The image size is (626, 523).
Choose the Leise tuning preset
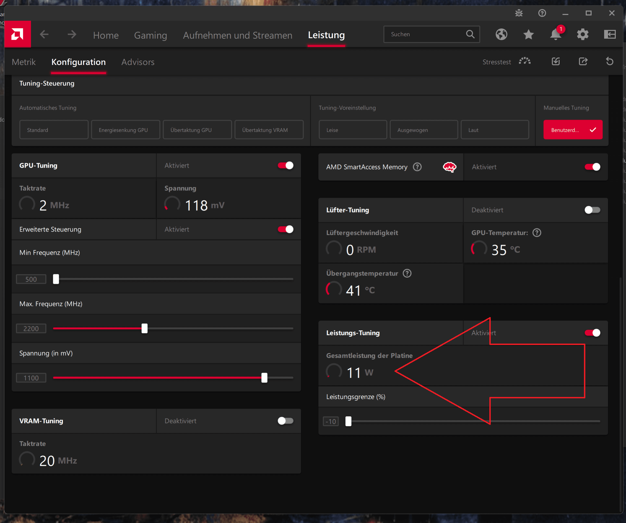click(353, 130)
